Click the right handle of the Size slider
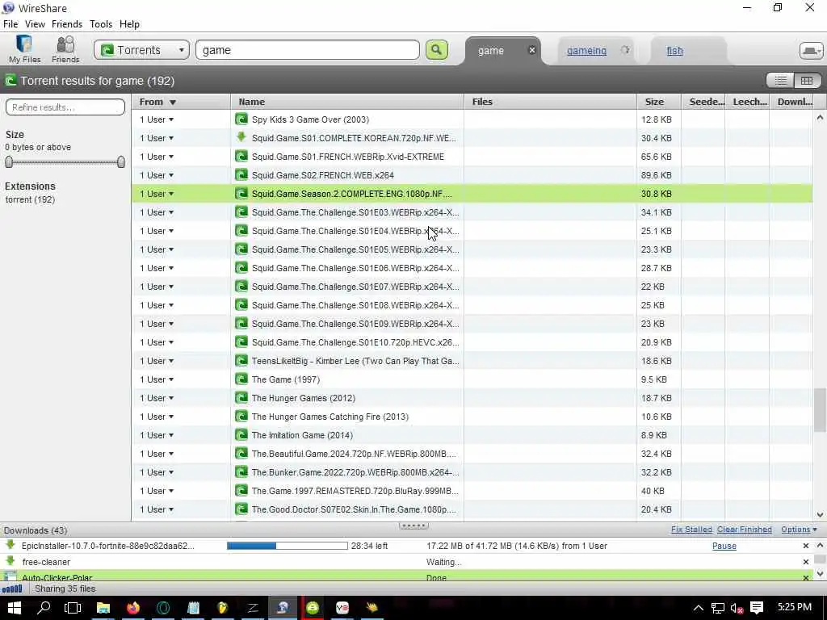This screenshot has height=620, width=827. (x=121, y=161)
